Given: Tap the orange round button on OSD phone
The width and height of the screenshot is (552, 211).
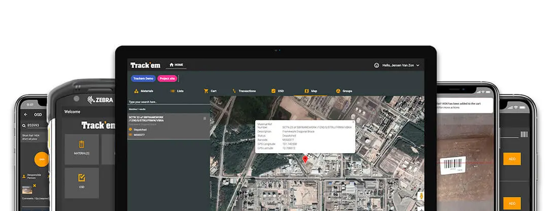Looking at the screenshot, I should pyautogui.click(x=42, y=159).
